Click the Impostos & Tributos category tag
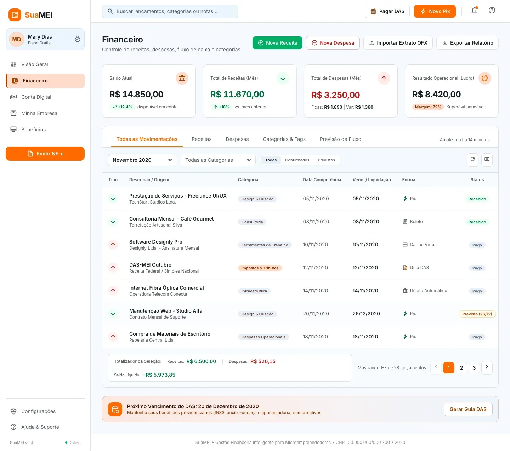The height and width of the screenshot is (451, 510). pos(260,268)
